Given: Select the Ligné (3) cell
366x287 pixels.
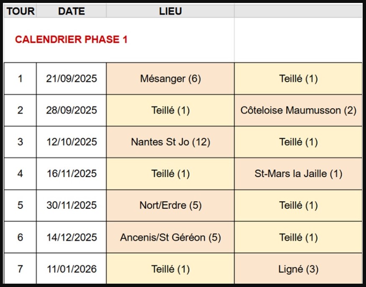Looking at the screenshot, I should click(x=298, y=269).
